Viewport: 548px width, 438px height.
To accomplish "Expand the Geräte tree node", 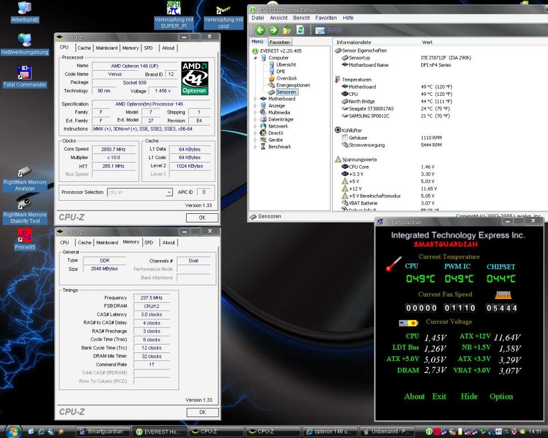I will tap(255, 140).
